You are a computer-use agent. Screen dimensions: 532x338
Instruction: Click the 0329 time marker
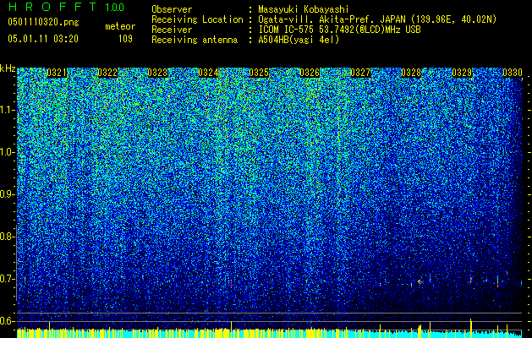pyautogui.click(x=462, y=73)
